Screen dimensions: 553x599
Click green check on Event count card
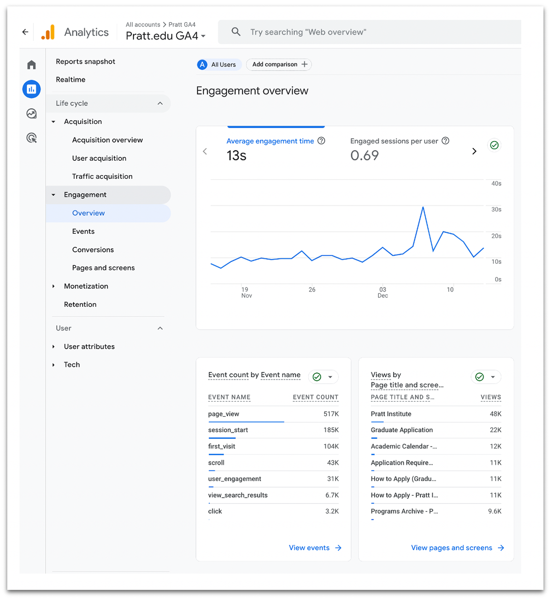317,377
